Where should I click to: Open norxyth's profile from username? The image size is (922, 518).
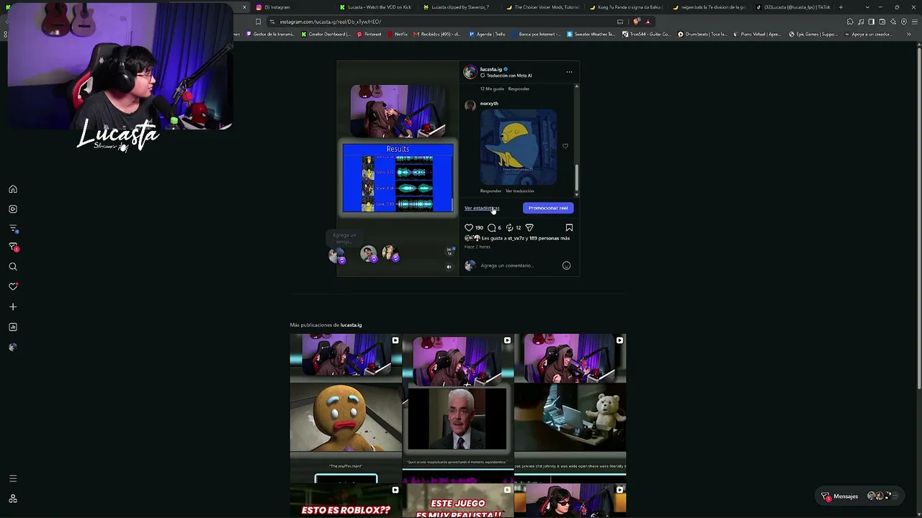pos(489,104)
